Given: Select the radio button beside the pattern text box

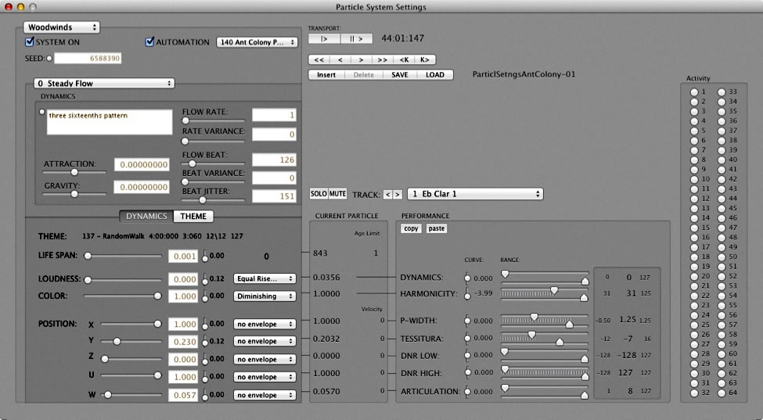Looking at the screenshot, I should tap(41, 112).
